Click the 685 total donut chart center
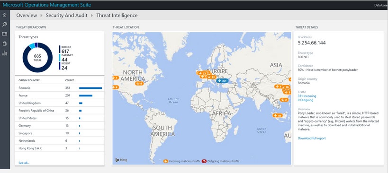 click(x=37, y=58)
